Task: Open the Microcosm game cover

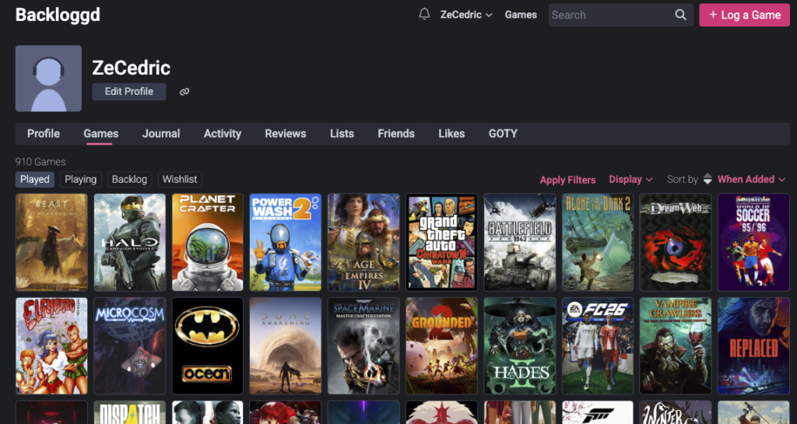Action: [130, 345]
